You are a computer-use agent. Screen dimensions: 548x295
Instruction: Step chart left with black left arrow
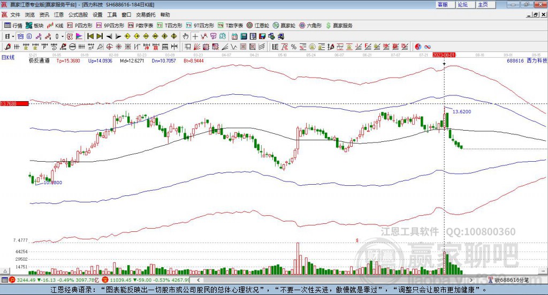point(109,36)
